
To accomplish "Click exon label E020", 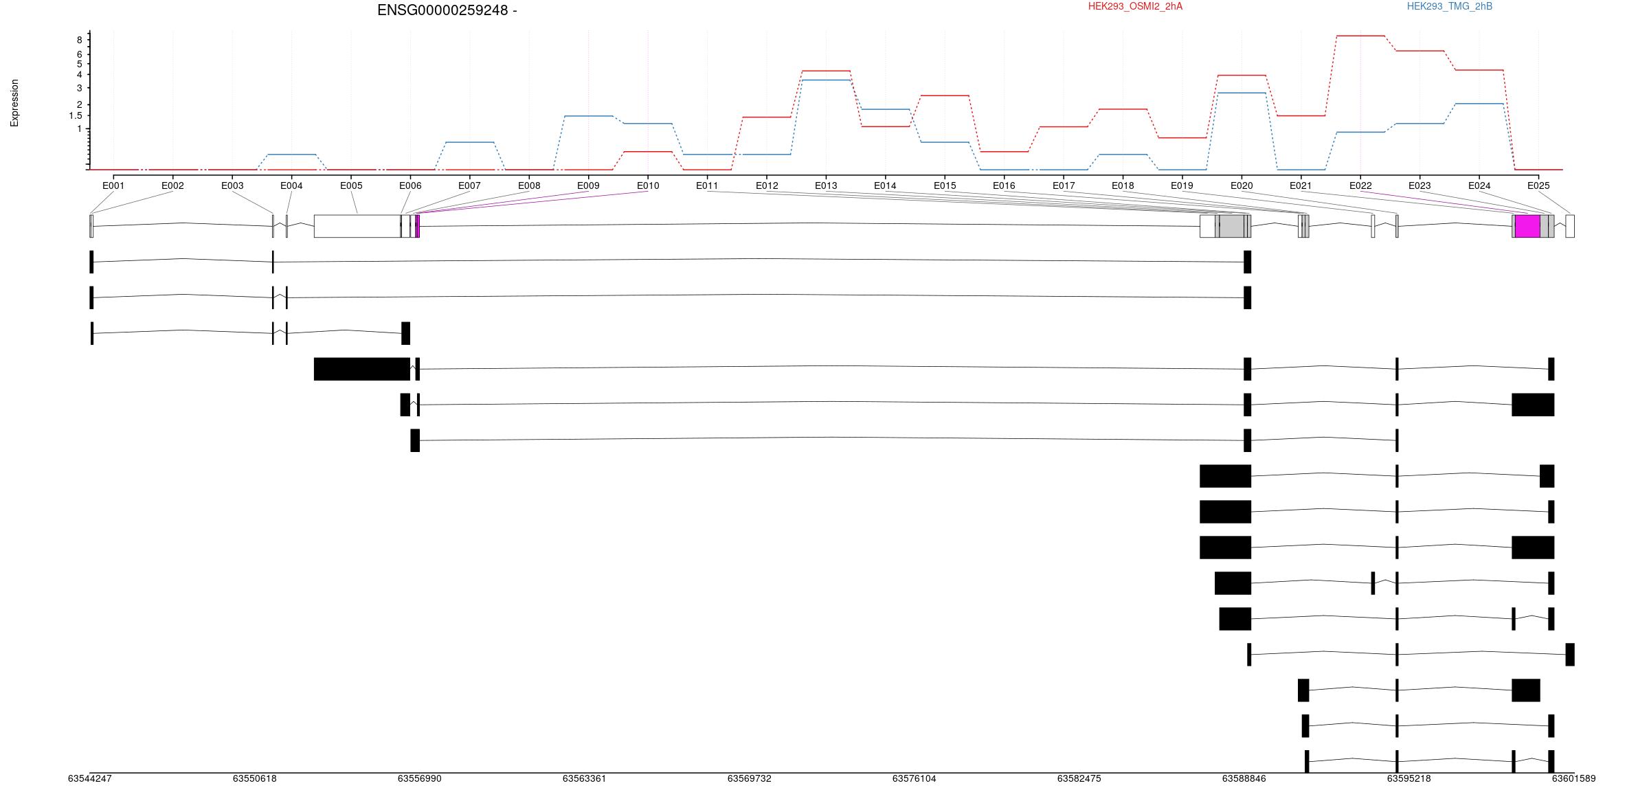I will pos(1242,185).
